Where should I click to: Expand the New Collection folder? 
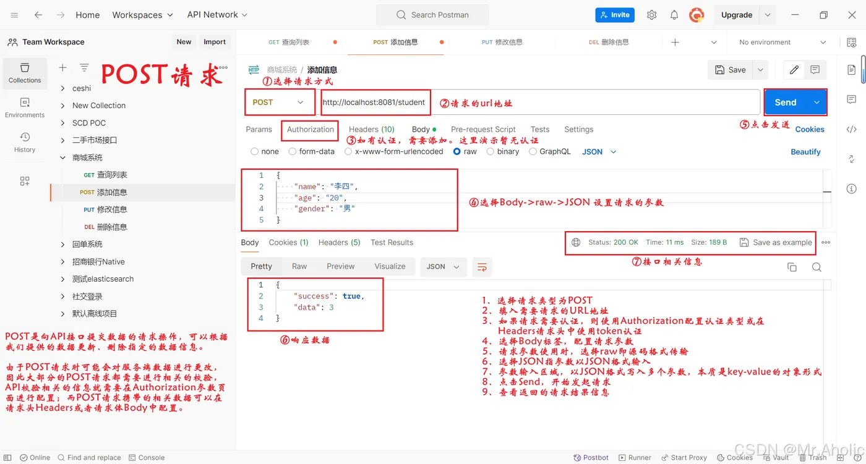(x=62, y=106)
